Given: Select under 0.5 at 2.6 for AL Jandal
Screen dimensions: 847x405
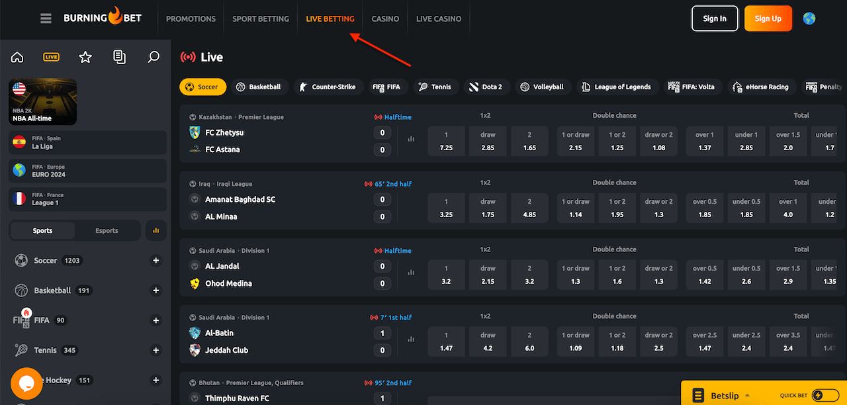Looking at the screenshot, I should pyautogui.click(x=746, y=275).
